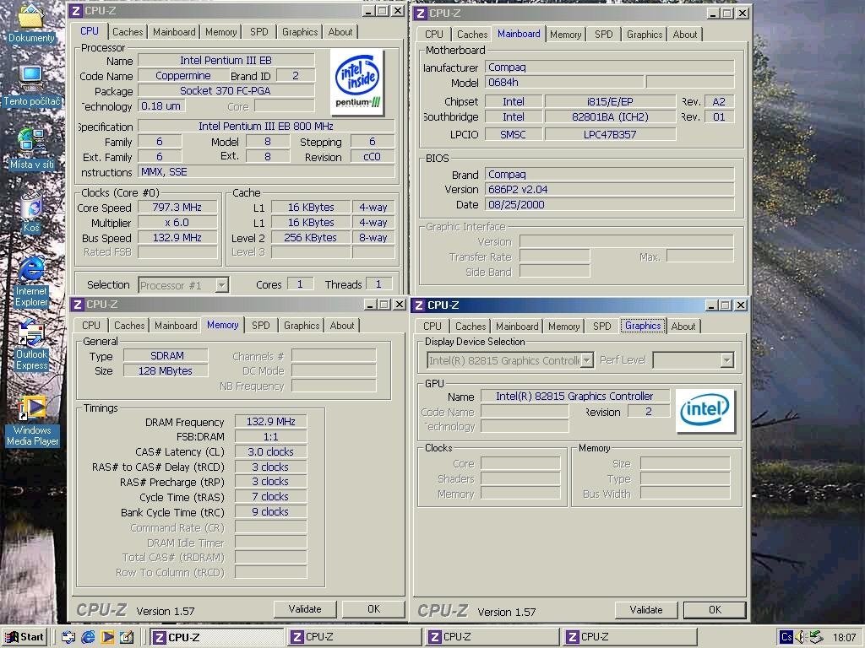Click the Z icon in Memory window title
The width and height of the screenshot is (865, 648).
point(78,305)
